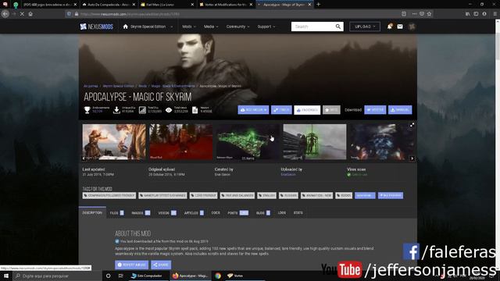Click the grey Vote button
This screenshot has width=500, height=281.
(x=331, y=110)
